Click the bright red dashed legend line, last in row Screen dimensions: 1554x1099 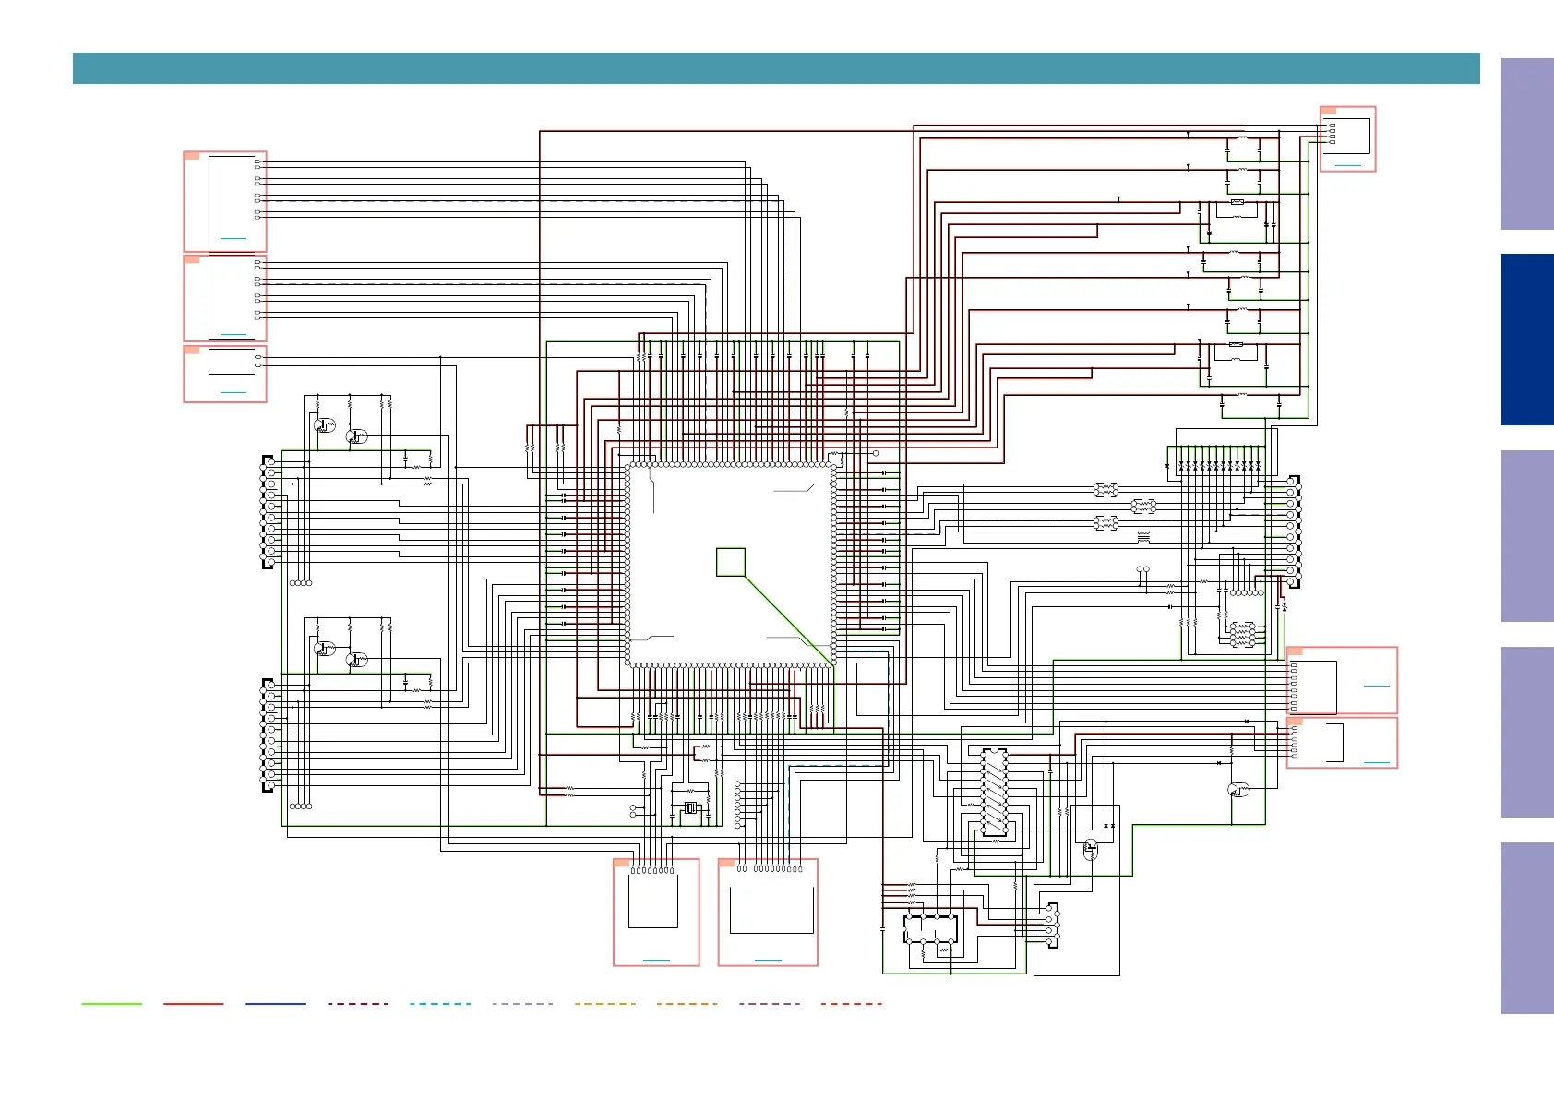852,1003
